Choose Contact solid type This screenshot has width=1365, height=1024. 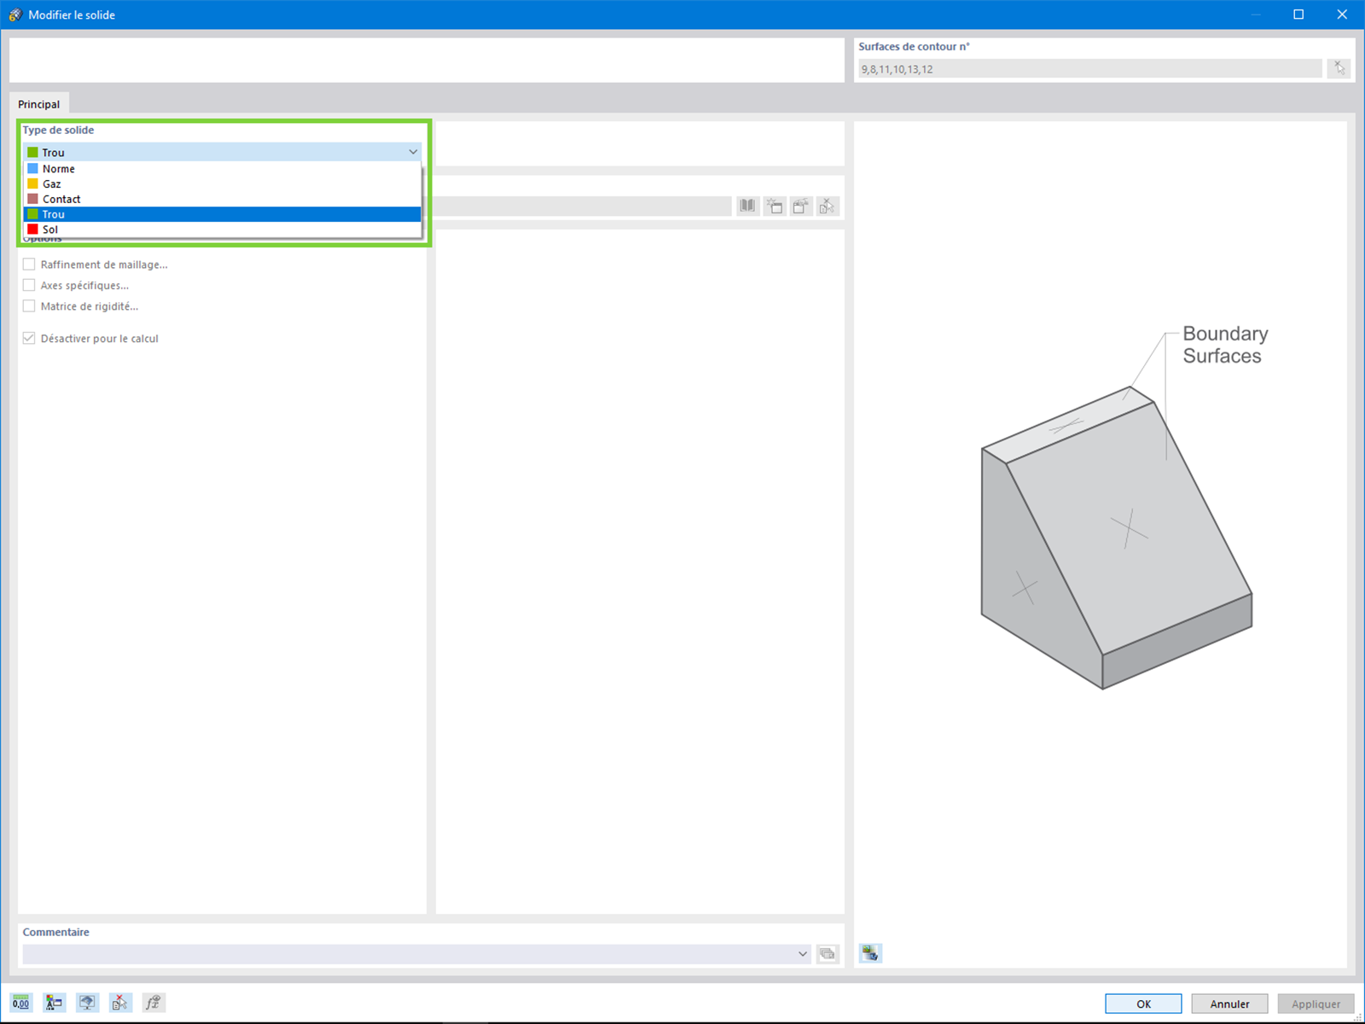(x=222, y=199)
